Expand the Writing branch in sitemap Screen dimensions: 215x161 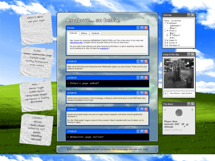coord(167,35)
